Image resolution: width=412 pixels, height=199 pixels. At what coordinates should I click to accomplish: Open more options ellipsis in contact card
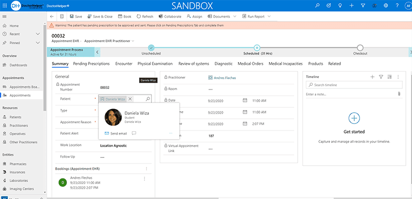(171, 133)
